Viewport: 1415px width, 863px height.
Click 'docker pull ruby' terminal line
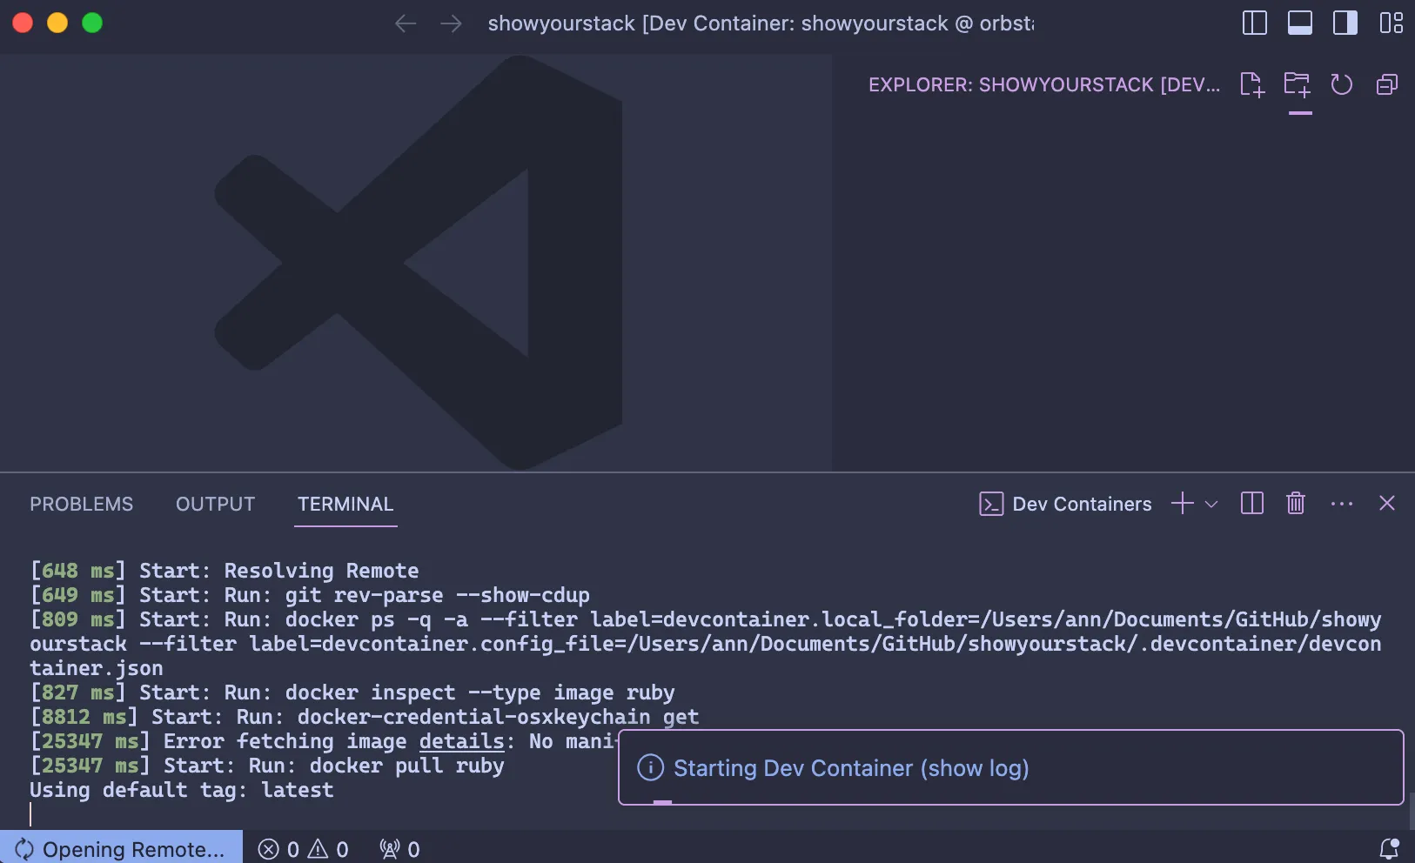pos(267,766)
